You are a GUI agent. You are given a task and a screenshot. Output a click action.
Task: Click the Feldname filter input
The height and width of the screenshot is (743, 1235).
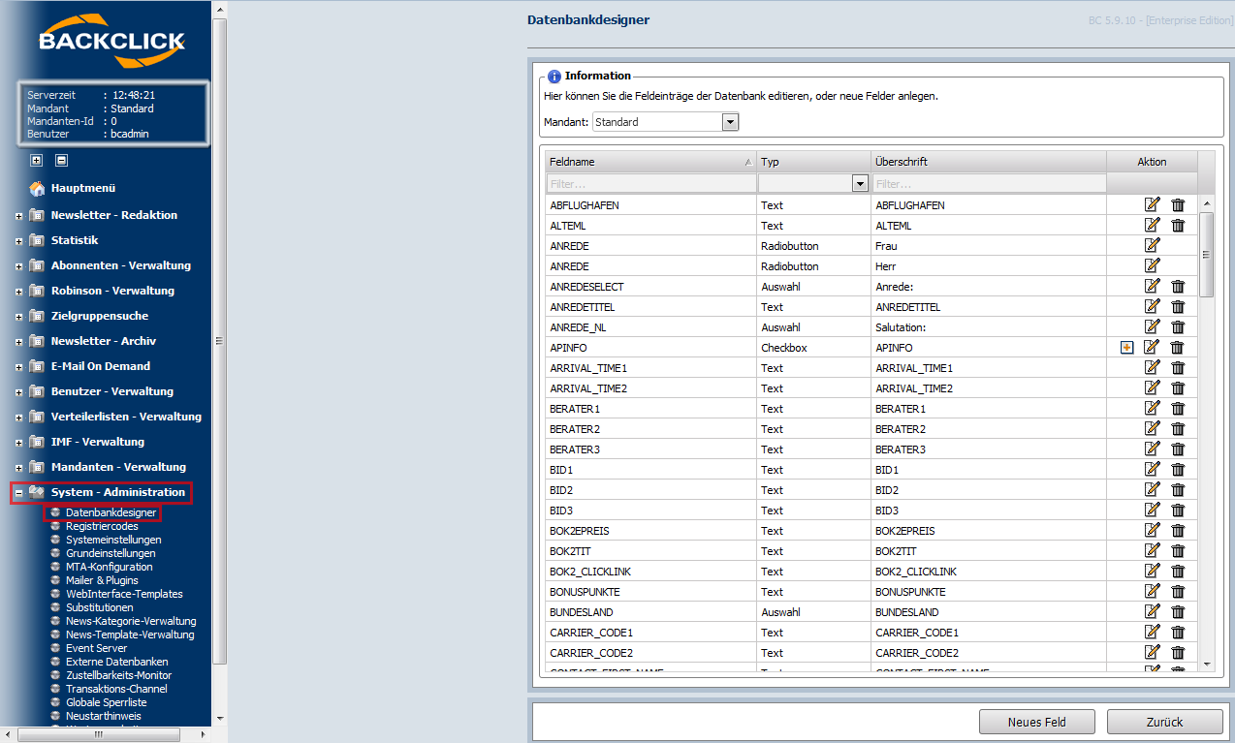[650, 183]
